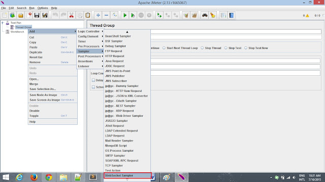Click the Help question mark icon

pos(232,15)
